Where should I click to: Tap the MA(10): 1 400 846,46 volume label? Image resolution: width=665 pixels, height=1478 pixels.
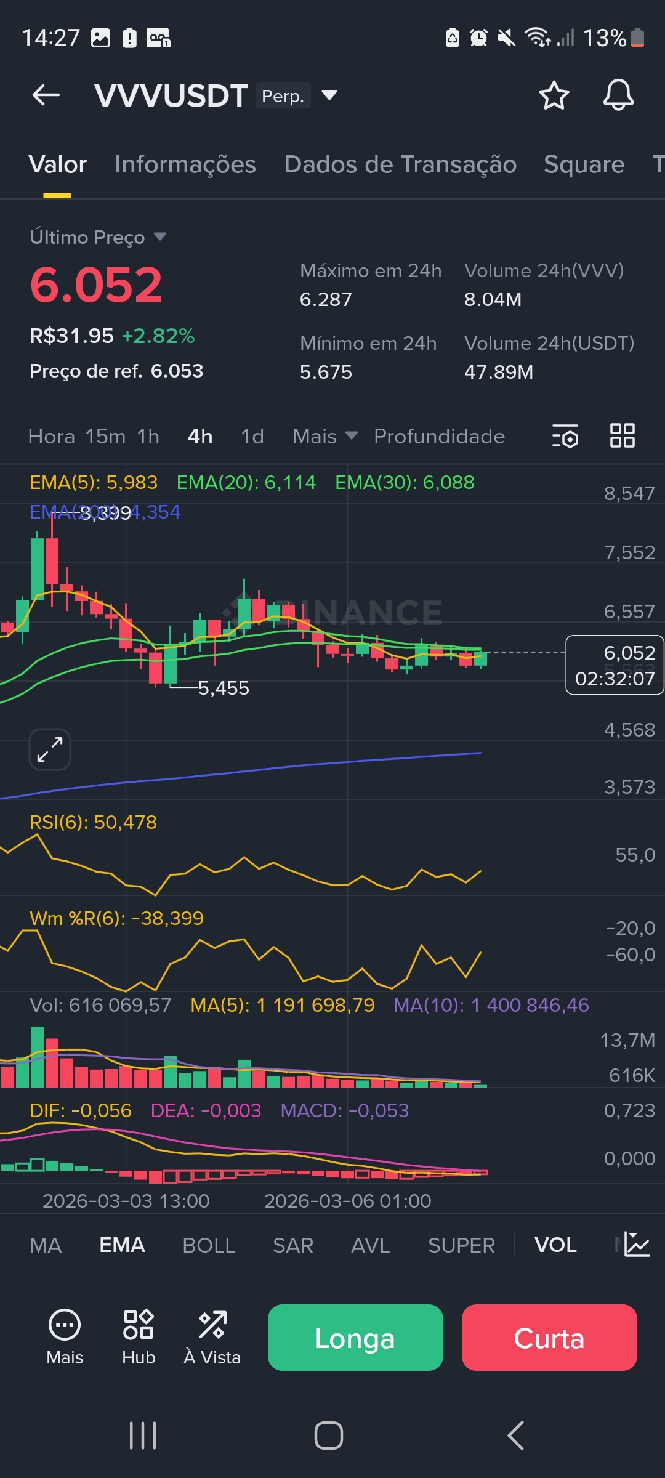click(x=491, y=1005)
